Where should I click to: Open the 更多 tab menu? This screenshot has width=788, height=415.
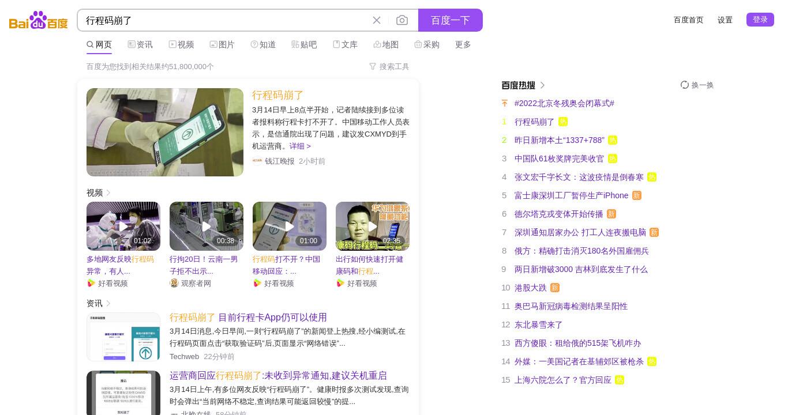(463, 44)
